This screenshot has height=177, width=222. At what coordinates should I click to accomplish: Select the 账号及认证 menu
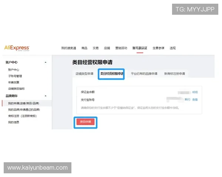point(140,48)
